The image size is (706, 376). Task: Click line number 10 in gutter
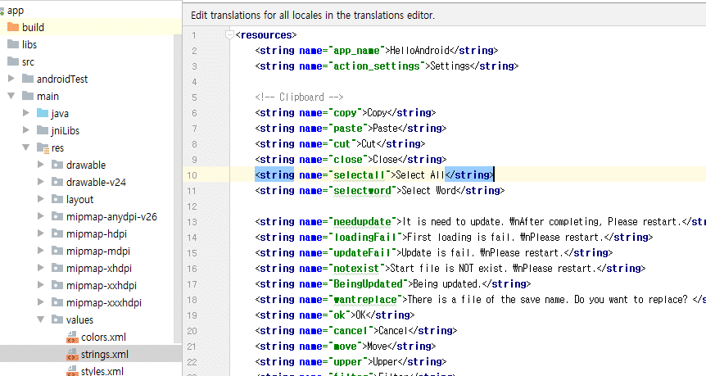click(x=192, y=175)
